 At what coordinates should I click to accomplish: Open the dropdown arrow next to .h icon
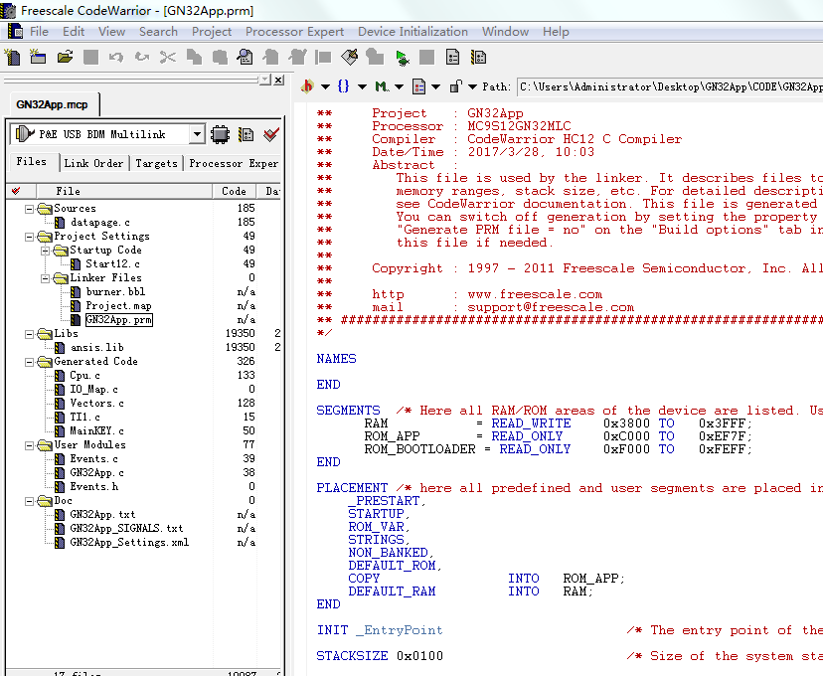(x=325, y=86)
